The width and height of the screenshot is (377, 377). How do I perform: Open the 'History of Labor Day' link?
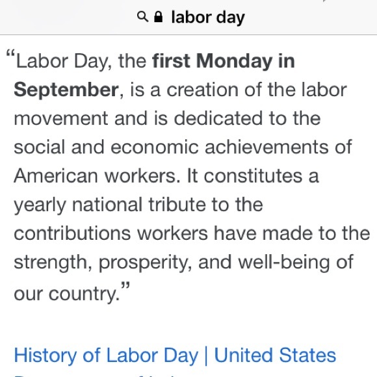(106, 355)
